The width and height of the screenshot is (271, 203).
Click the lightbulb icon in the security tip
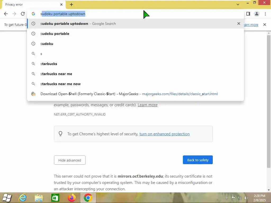[x=61, y=134]
